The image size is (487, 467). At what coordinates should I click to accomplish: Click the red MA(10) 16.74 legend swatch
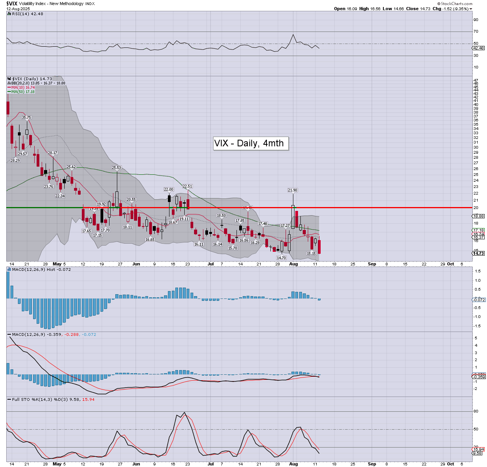pos(9,88)
